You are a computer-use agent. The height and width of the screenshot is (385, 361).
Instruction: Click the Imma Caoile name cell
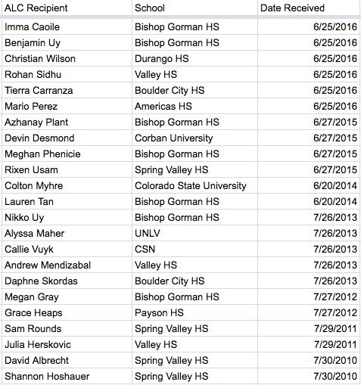(x=67, y=26)
